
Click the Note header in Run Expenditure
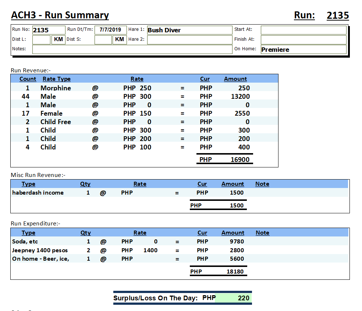click(x=262, y=233)
